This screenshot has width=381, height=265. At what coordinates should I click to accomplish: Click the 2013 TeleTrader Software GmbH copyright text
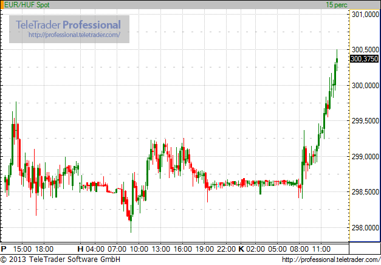point(60,260)
